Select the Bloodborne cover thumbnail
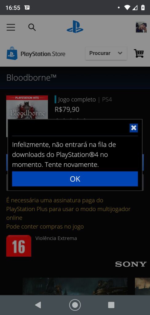 click(x=27, y=108)
